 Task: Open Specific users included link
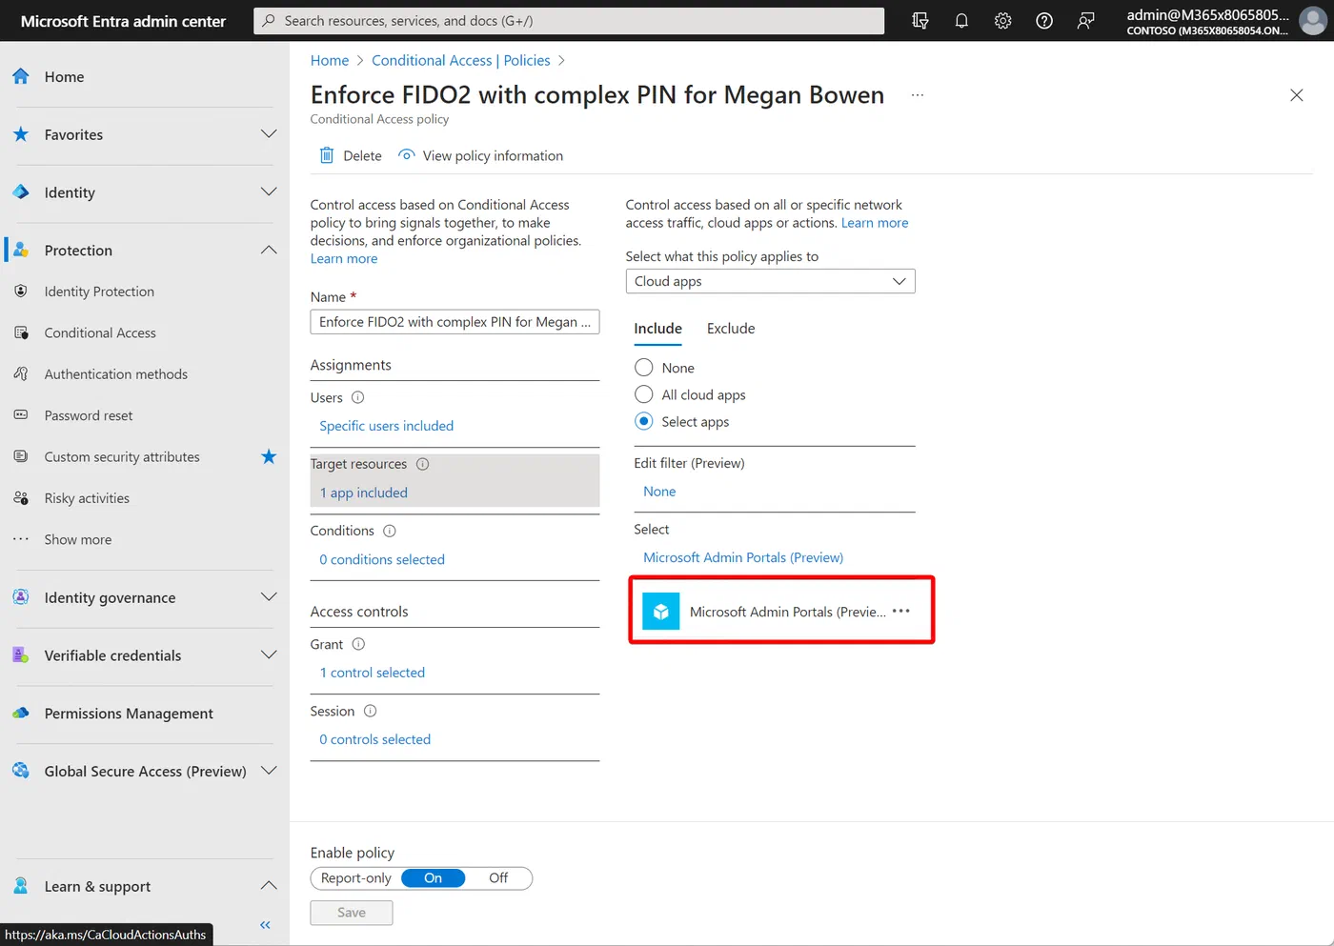[387, 426]
